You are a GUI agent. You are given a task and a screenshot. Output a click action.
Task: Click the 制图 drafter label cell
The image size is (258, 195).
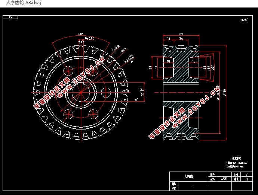tap(174, 184)
